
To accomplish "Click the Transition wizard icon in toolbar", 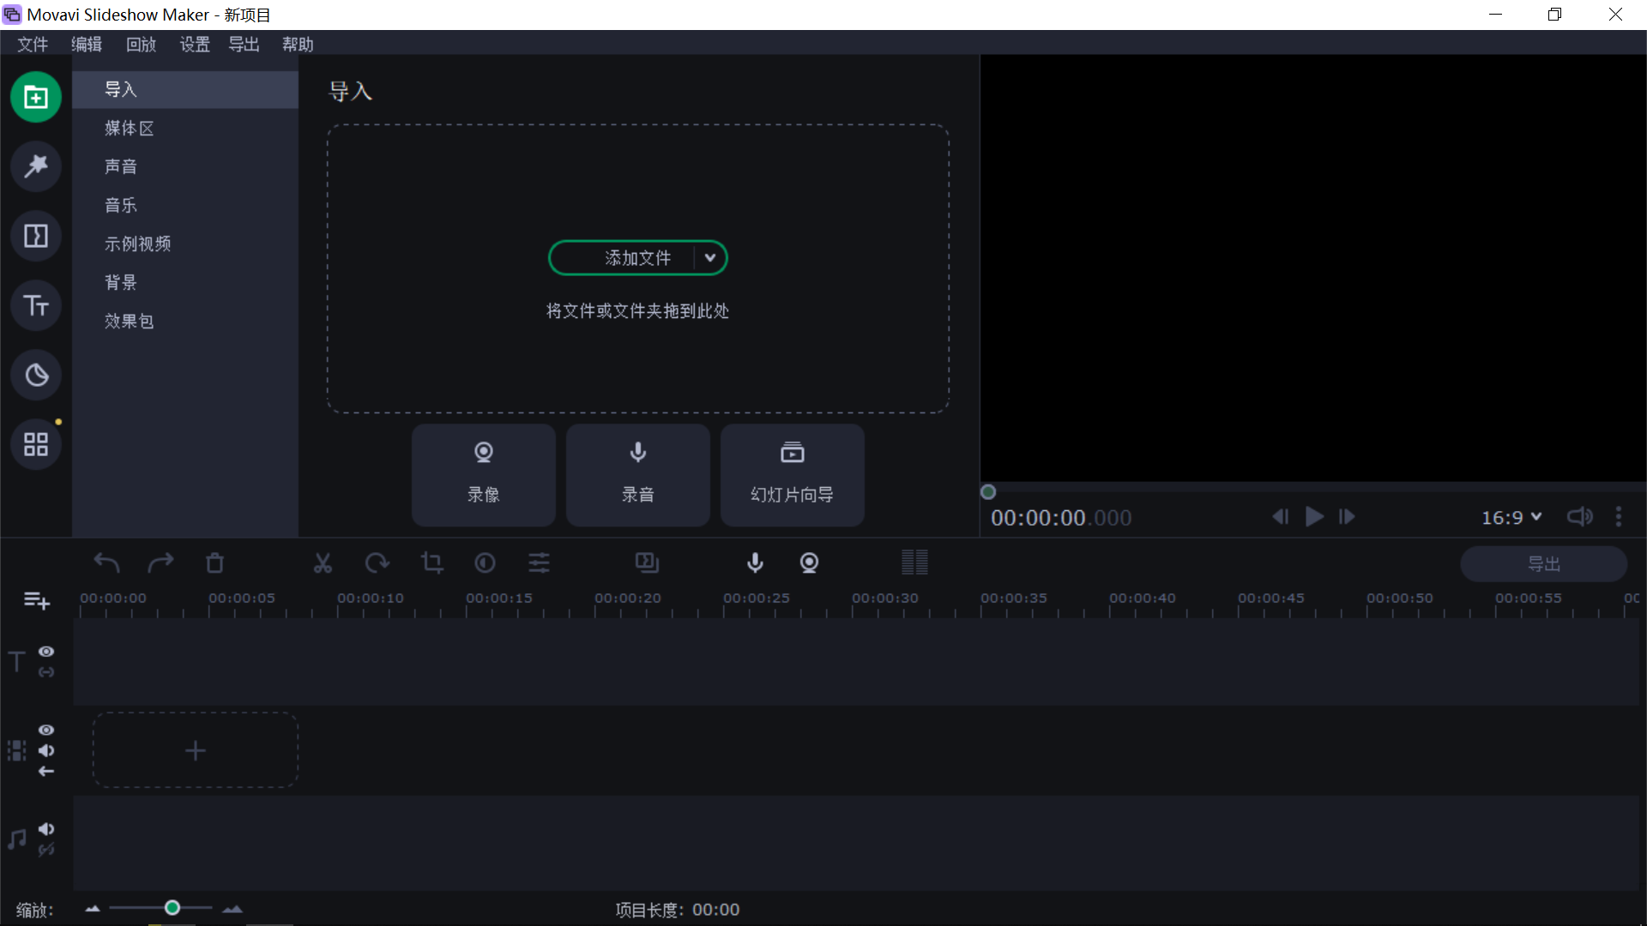I will point(647,563).
